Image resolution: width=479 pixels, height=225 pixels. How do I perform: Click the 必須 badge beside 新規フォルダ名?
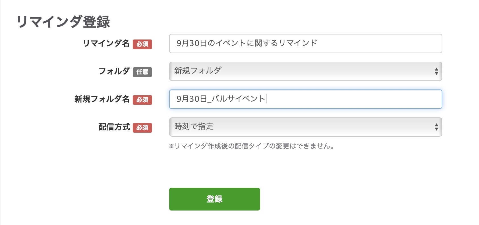tap(142, 100)
